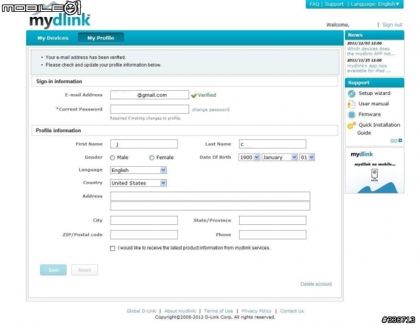Click the green Verified checkmark icon
This screenshot has height=325, width=419.
point(194,95)
